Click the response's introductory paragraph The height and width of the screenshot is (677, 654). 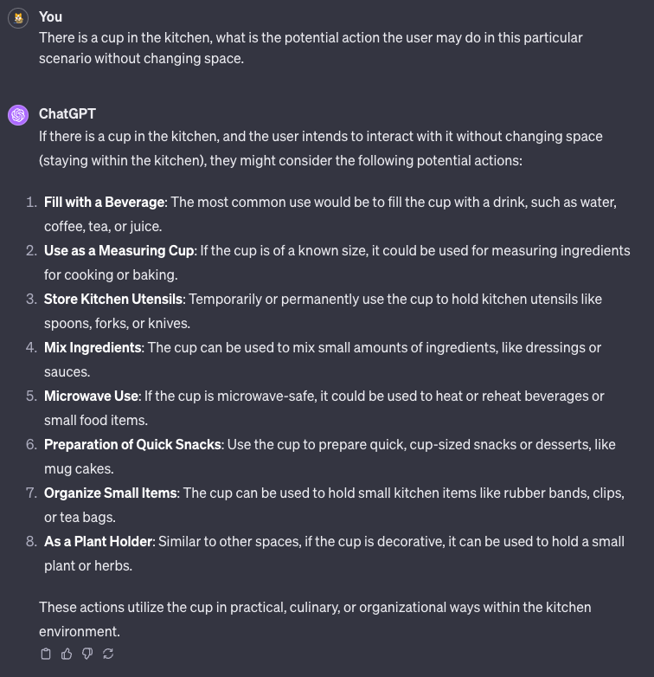[x=320, y=149]
